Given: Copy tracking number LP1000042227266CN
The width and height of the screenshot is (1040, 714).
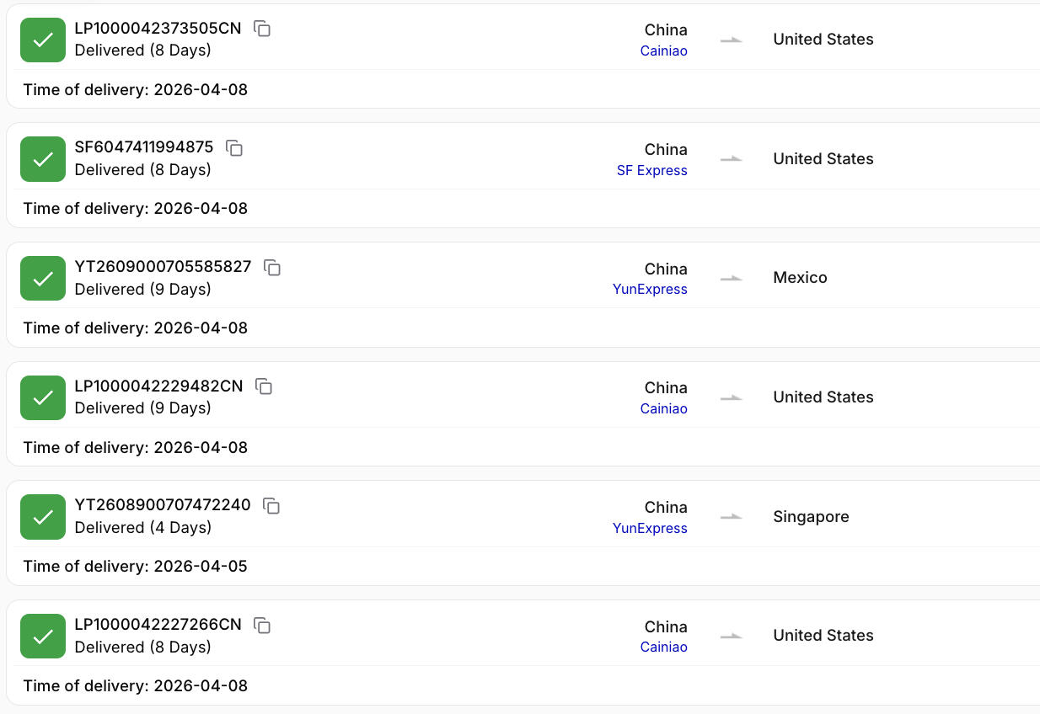Looking at the screenshot, I should [x=263, y=626].
